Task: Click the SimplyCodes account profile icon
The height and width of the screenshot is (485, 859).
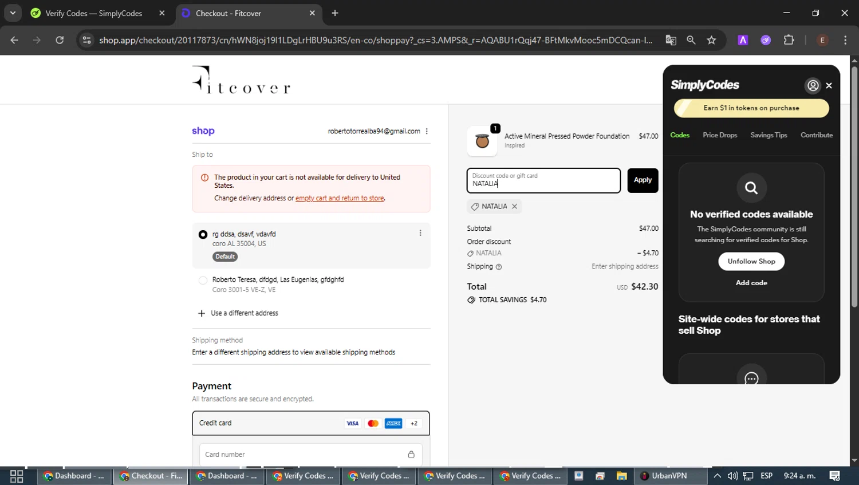Action: (813, 86)
